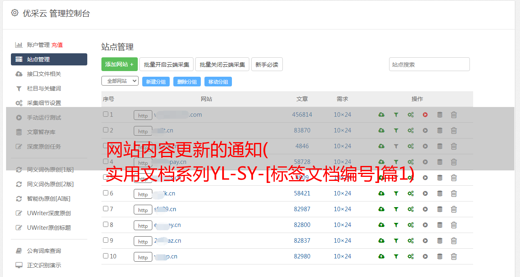Tick the checkbox for row 2
The width and height of the screenshot is (520, 277).
105,130
